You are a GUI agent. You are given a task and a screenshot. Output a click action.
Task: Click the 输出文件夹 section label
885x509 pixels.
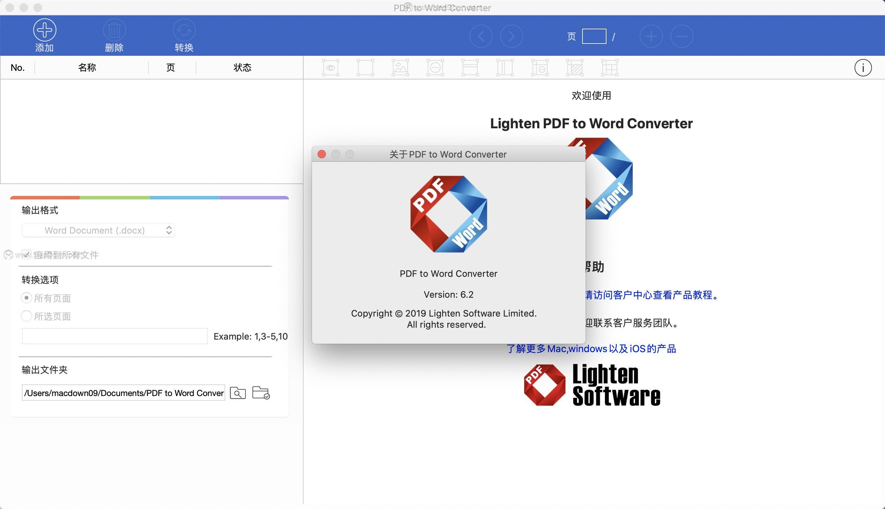[44, 370]
